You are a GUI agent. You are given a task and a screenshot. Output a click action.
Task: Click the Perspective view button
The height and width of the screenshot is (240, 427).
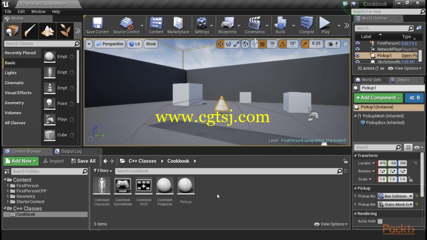click(110, 44)
